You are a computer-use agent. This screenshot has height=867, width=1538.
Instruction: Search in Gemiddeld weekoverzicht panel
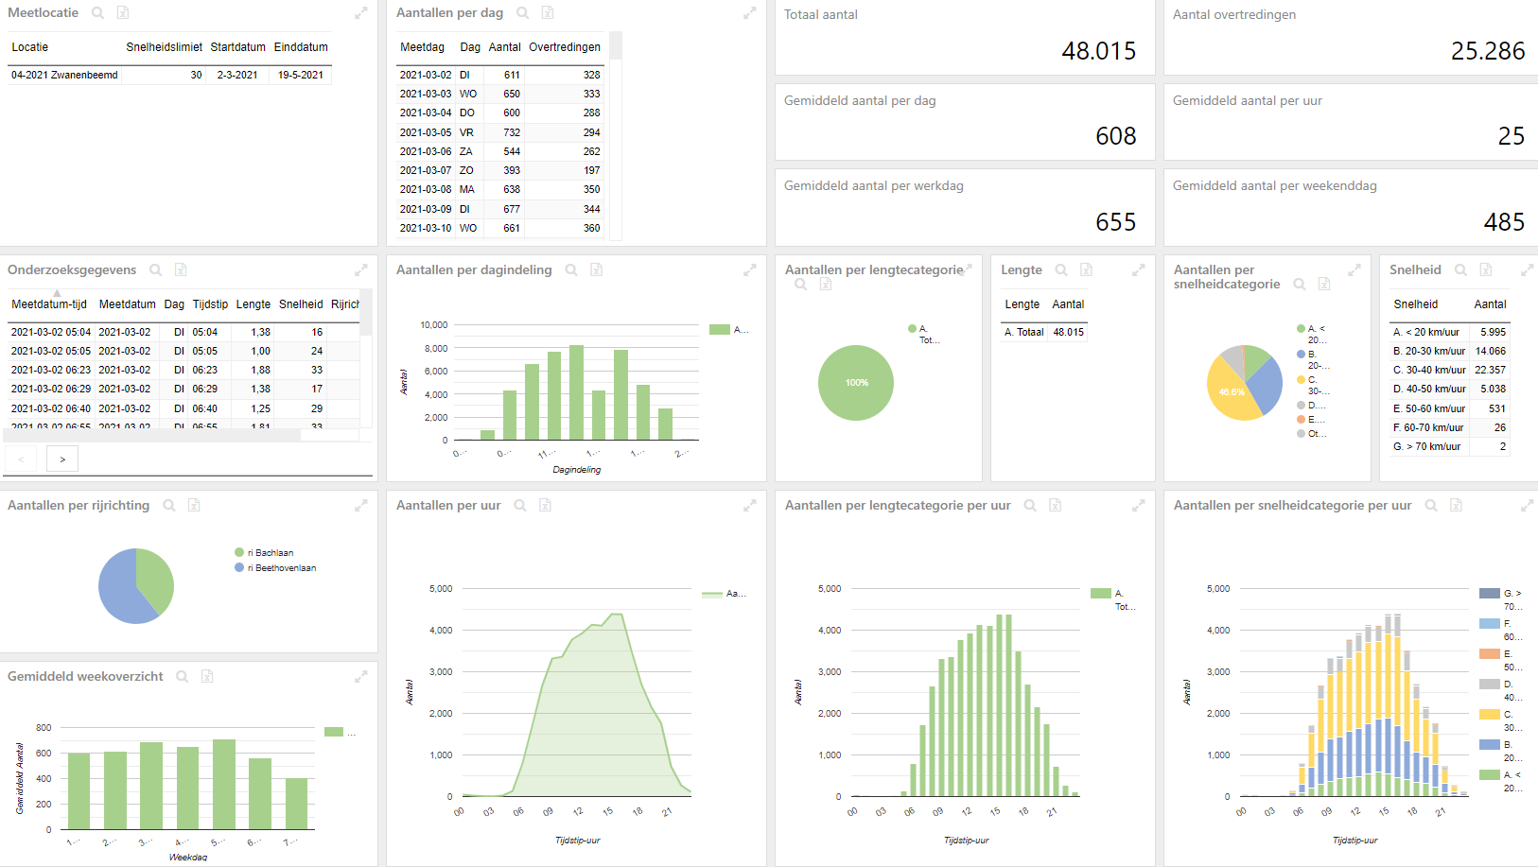pos(183,677)
